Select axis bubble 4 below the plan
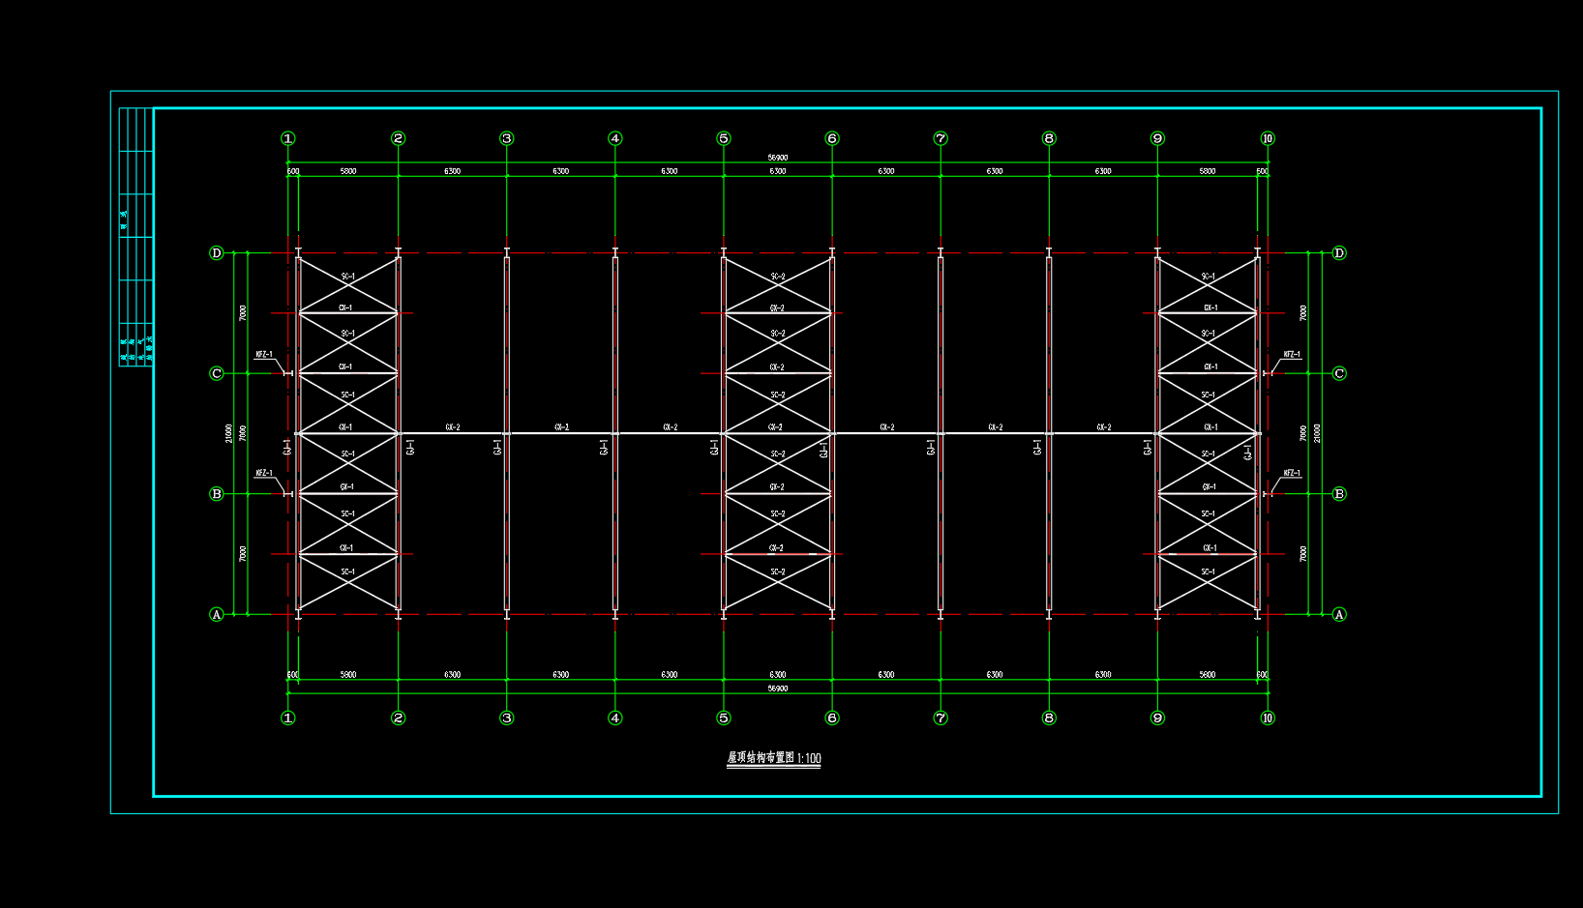 pyautogui.click(x=615, y=718)
